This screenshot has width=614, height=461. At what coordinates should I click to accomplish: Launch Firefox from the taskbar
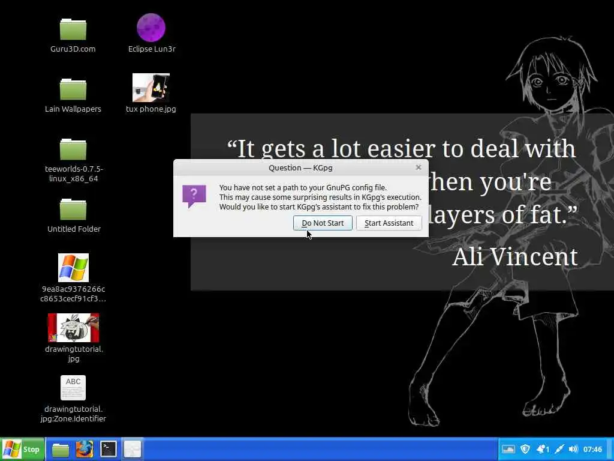coord(84,449)
